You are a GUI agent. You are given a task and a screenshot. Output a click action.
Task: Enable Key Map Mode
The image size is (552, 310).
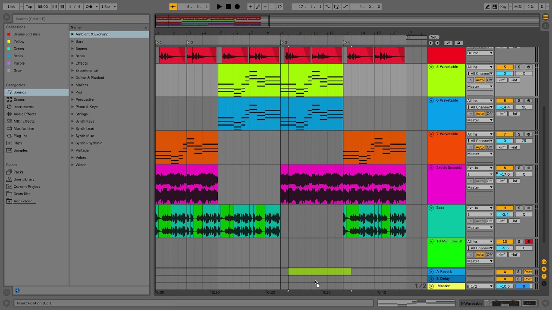point(503,6)
